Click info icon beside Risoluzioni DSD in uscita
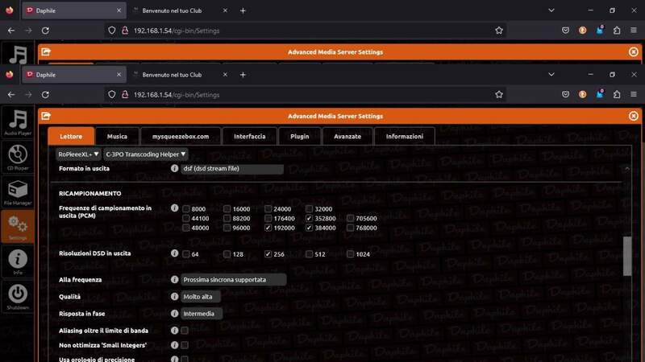The image size is (645, 362). 174,254
